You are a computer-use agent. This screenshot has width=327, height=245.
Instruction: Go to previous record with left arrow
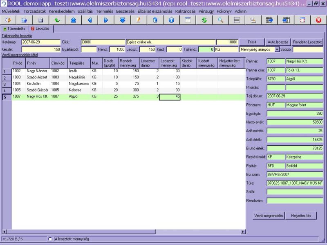pyautogui.click(x=90, y=20)
